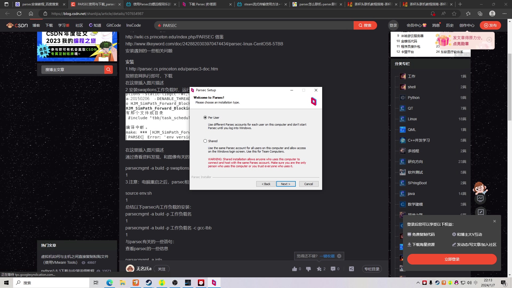Open the 专栏目录 button
This screenshot has width=512, height=288.
[x=372, y=269]
